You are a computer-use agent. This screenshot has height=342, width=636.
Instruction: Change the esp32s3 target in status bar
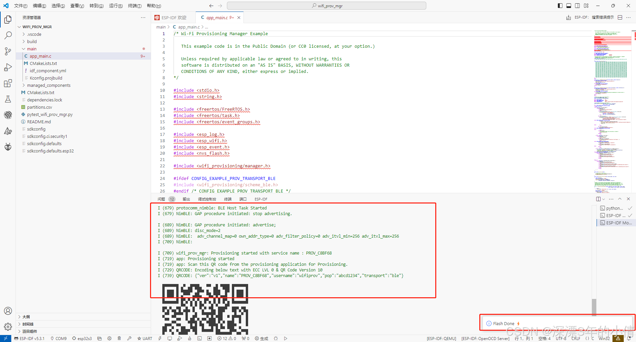point(82,338)
